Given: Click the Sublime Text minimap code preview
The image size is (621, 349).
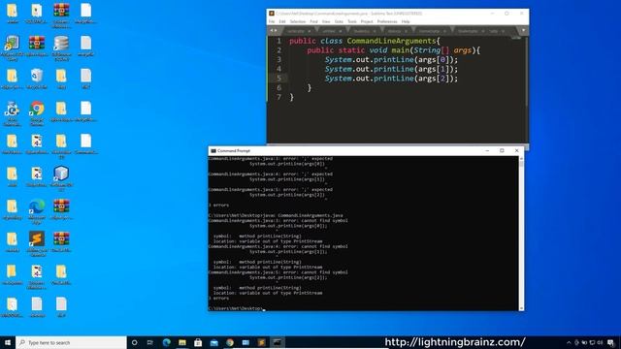Looking at the screenshot, I should (516, 38).
